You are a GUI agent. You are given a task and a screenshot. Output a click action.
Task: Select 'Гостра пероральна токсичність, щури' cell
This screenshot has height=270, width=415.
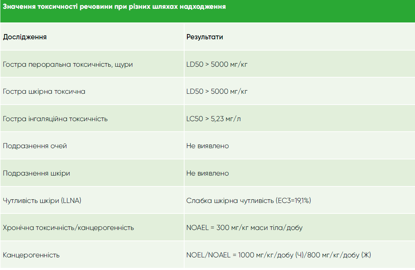[x=68, y=65]
